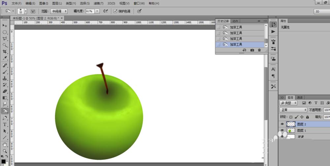
Task: Select 图层 1 layer thumbnail
Action: click(291, 130)
